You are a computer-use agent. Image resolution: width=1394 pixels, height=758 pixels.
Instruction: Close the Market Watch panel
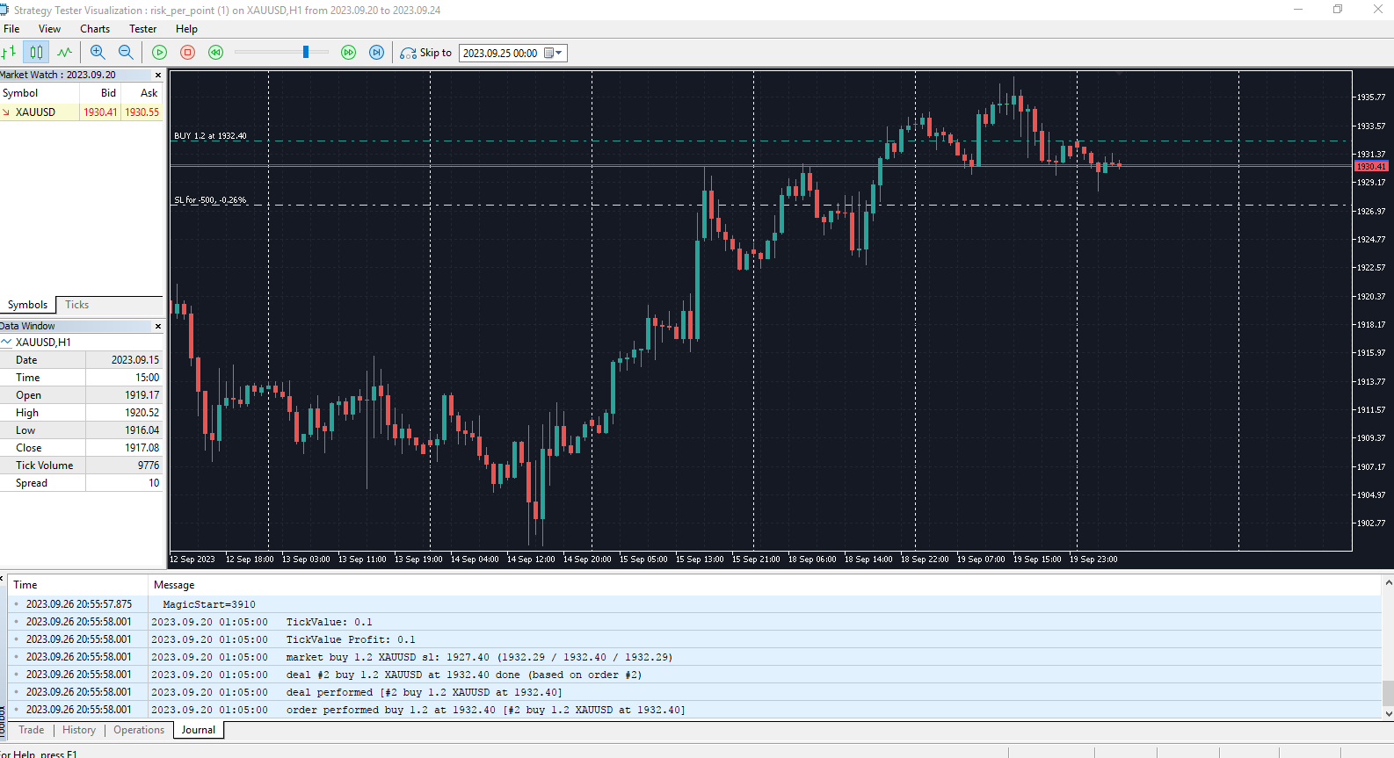(x=158, y=76)
